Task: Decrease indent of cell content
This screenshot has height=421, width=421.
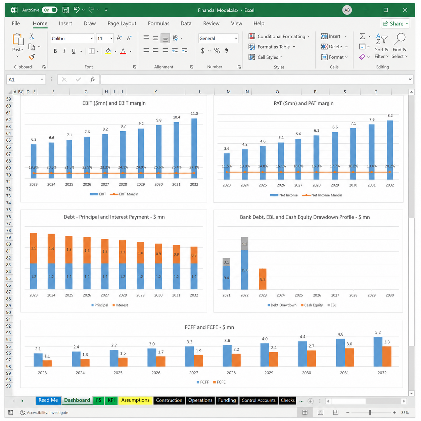Action: pyautogui.click(x=175, y=51)
